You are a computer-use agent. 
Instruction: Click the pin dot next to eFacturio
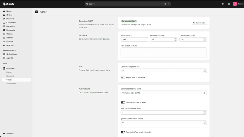(x=29, y=68)
